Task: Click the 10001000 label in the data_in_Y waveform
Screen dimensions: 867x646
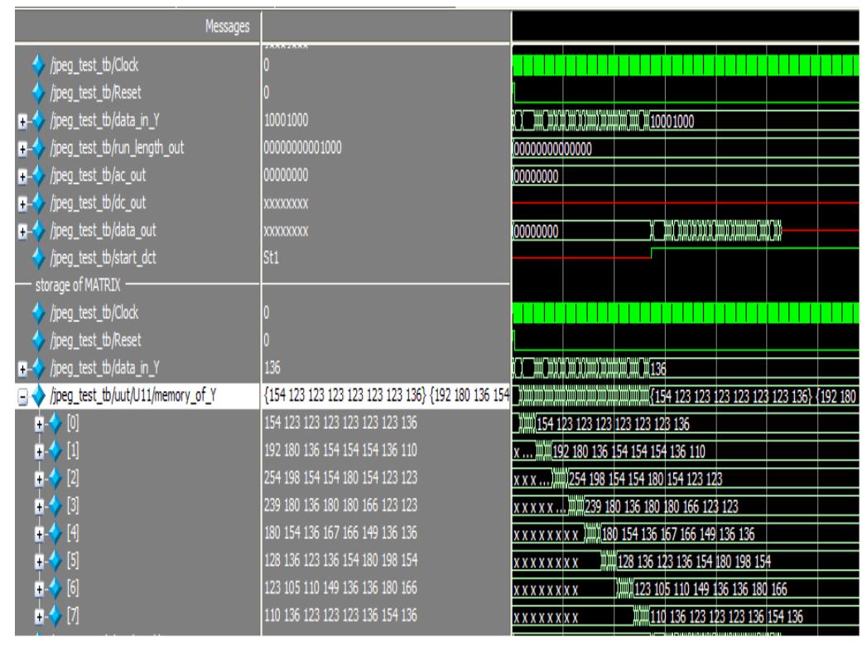Action: 672,121
